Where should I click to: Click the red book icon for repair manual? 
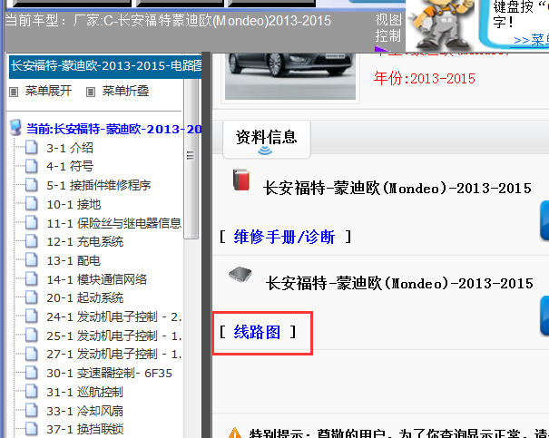(x=241, y=180)
